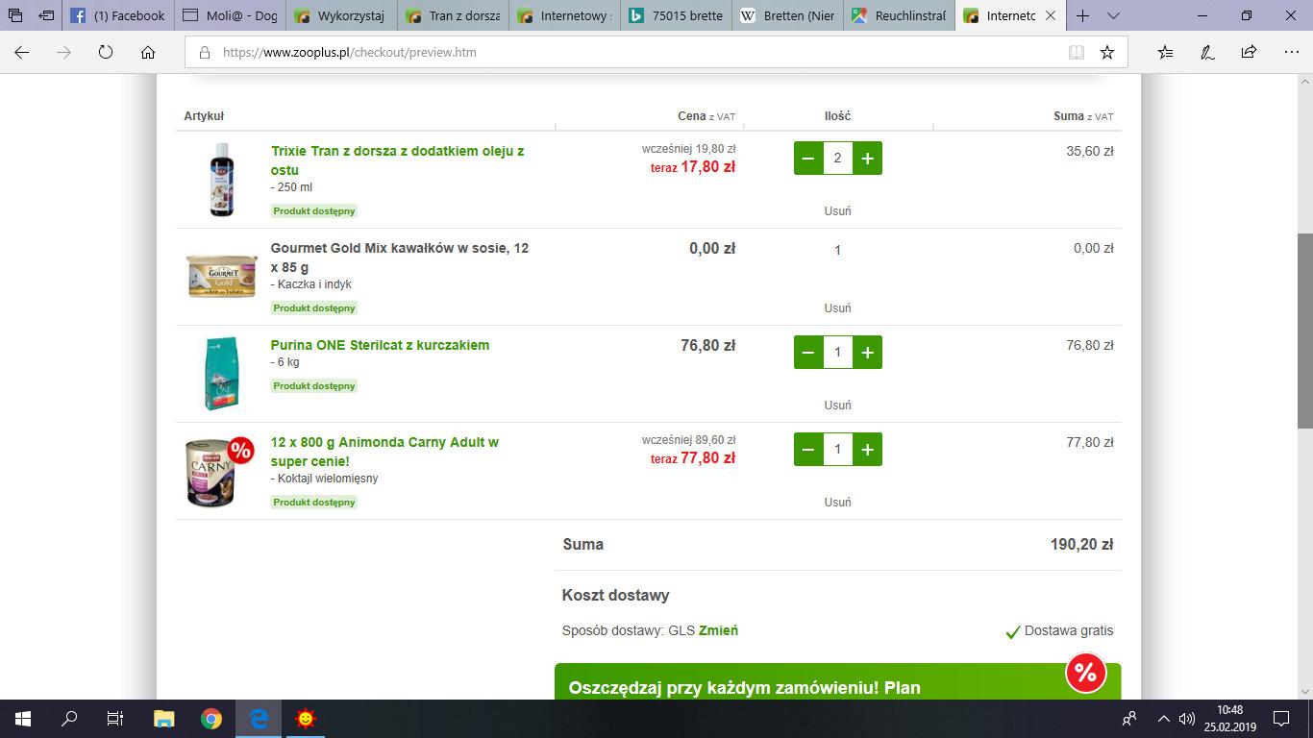Open a new browser tab
Viewport: 1313px width, 738px height.
pos(1082,15)
